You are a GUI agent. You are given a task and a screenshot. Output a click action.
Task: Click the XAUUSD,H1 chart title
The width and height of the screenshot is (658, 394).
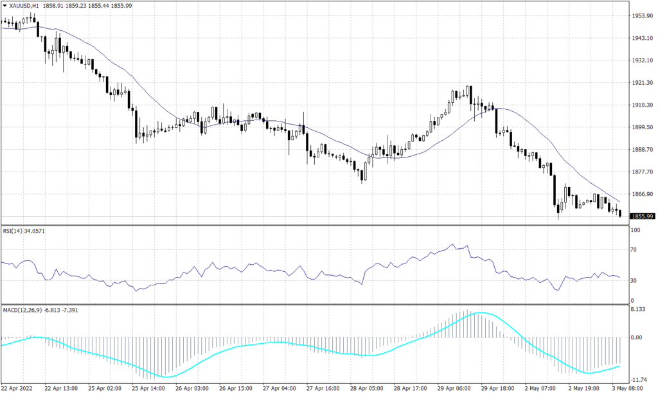tap(24, 4)
